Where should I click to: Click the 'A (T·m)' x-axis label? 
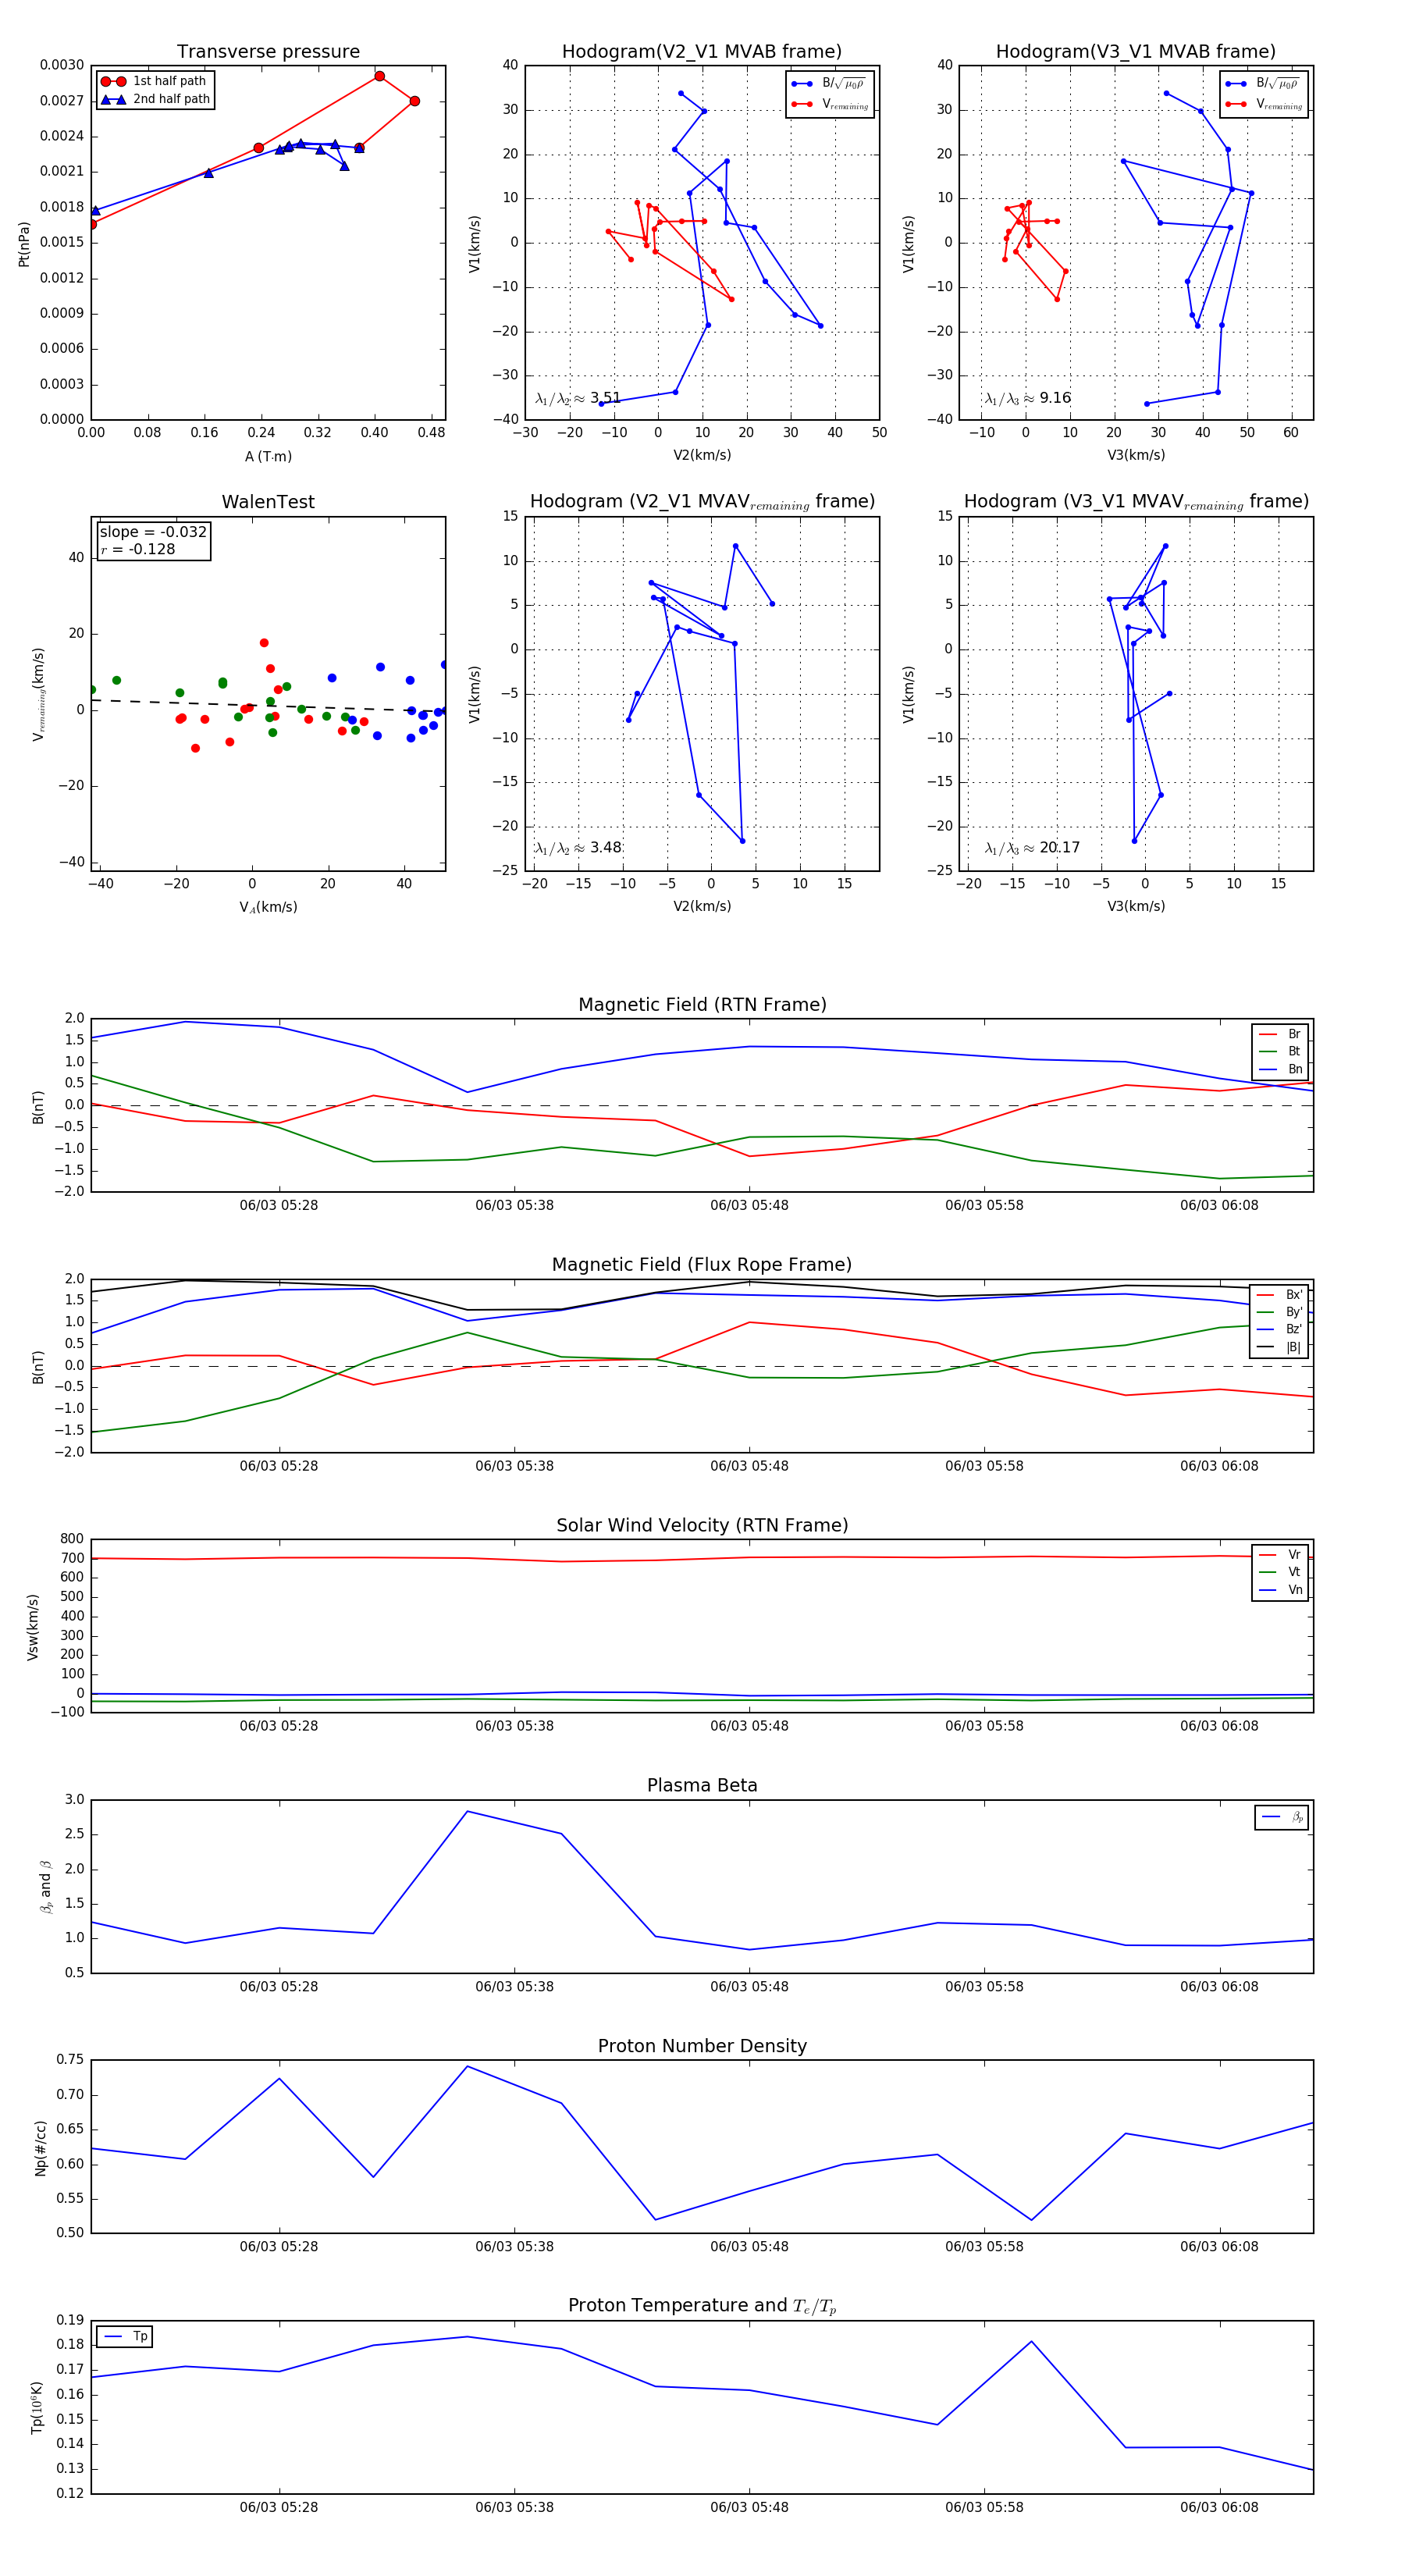tap(268, 456)
